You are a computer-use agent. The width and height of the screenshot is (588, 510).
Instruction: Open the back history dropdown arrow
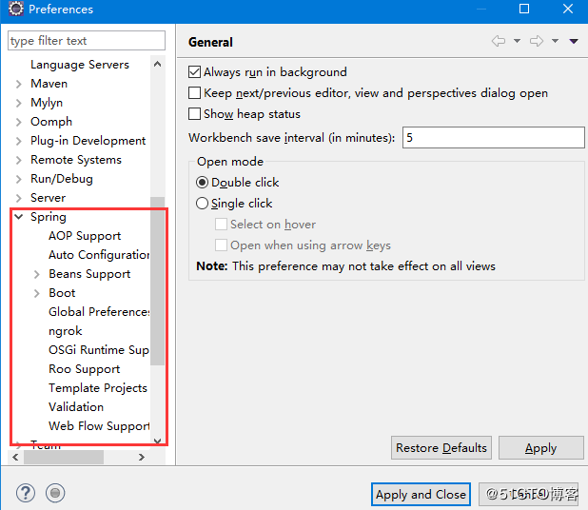(x=517, y=41)
